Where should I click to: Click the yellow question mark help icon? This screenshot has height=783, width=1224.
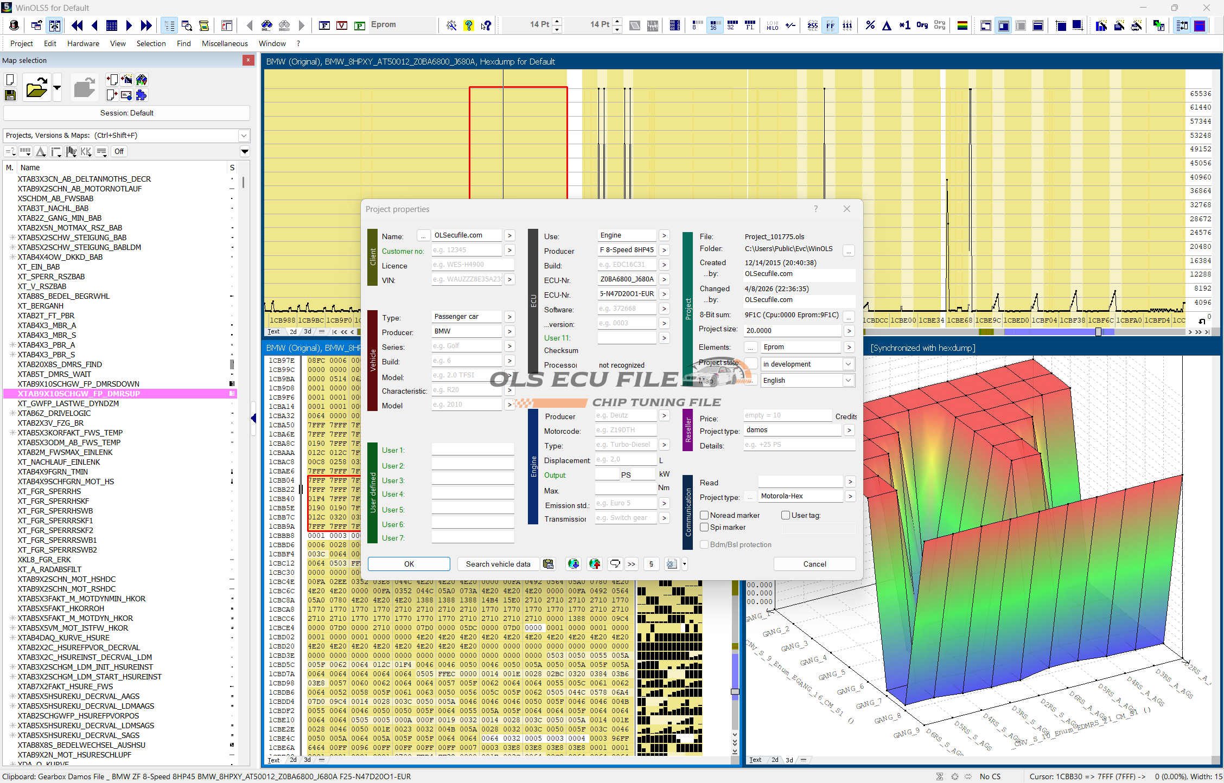point(469,25)
